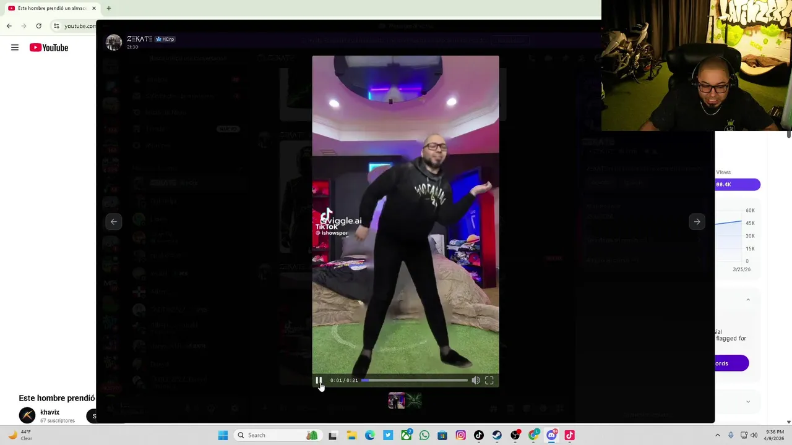Open WhatsApp from the taskbar
This screenshot has height=445, width=792.
[x=424, y=435]
